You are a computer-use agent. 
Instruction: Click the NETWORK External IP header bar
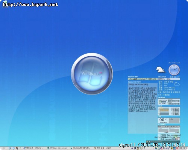click(x=169, y=127)
